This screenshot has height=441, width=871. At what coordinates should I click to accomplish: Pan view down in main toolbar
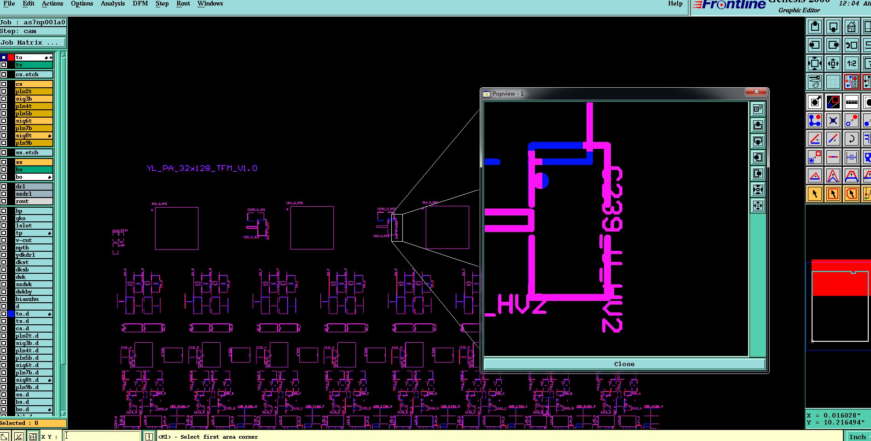[833, 27]
